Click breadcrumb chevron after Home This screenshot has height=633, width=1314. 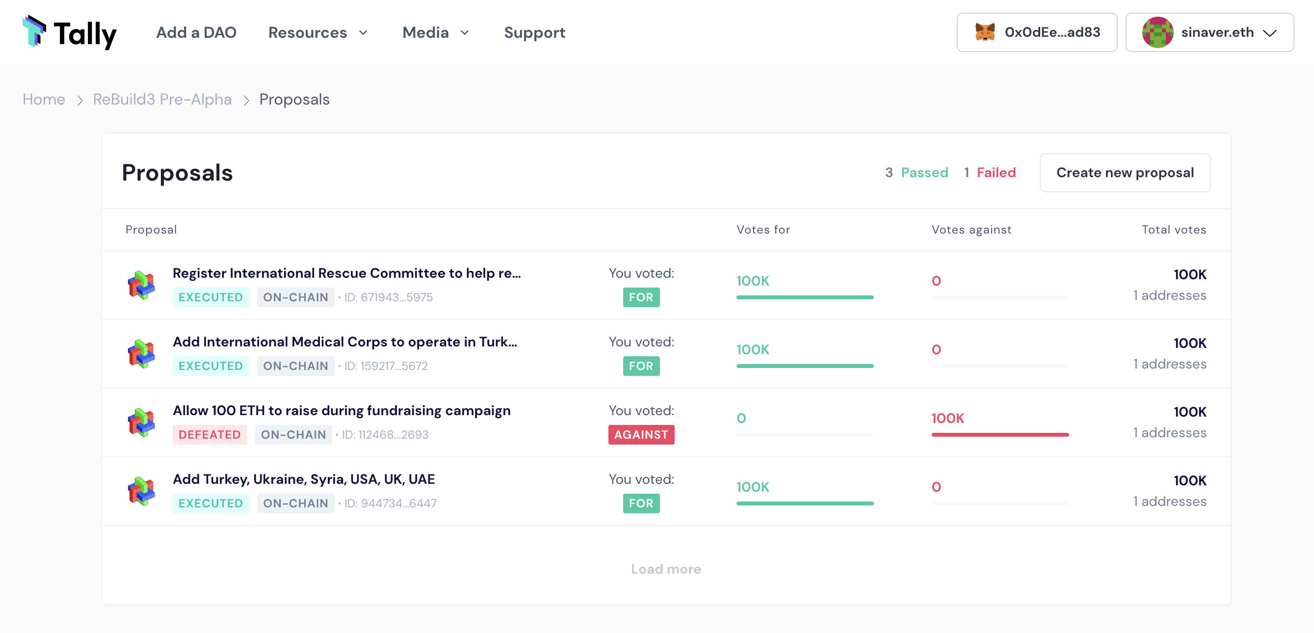coord(79,100)
